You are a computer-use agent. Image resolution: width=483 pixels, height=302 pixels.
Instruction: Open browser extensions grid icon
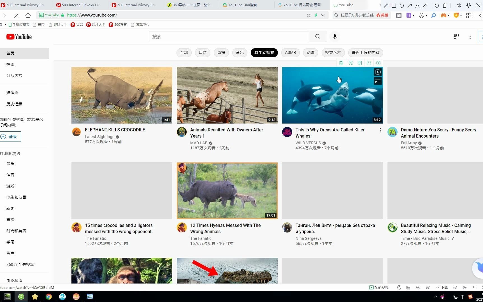[469, 15]
